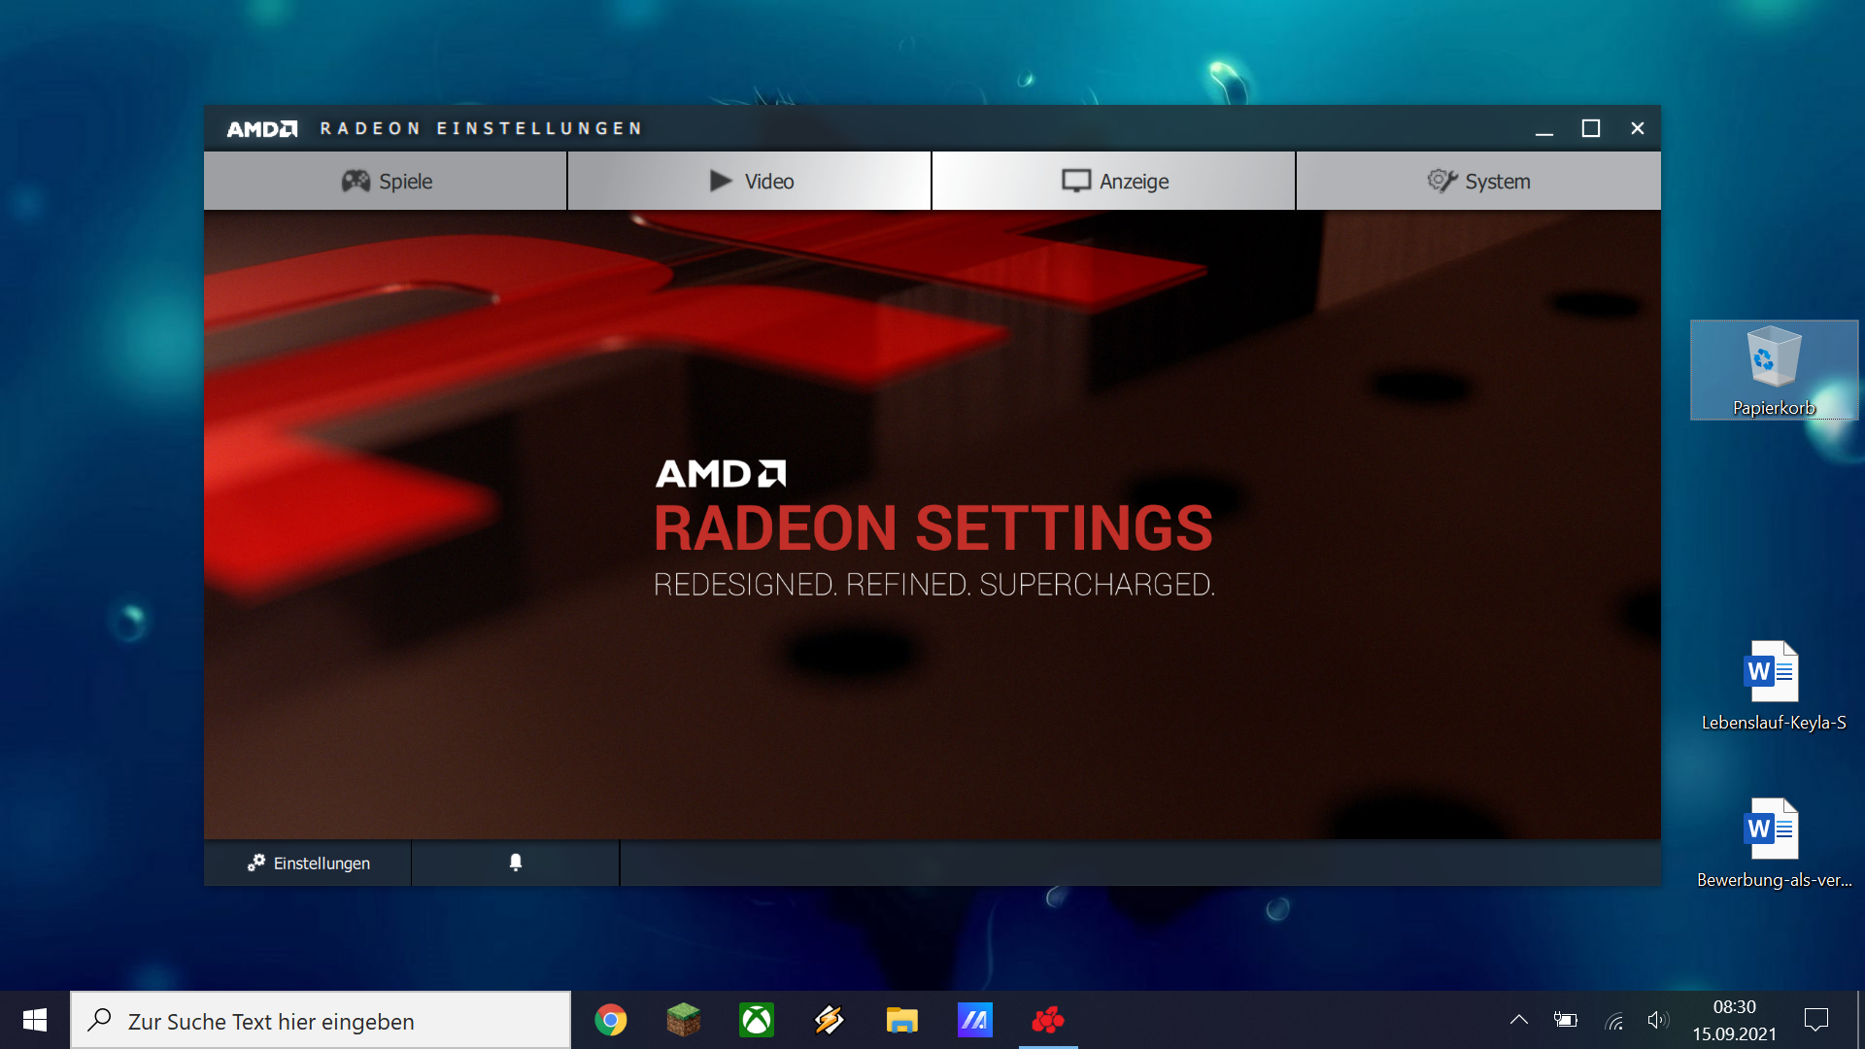Expand hidden system tray icons
This screenshot has height=1049, width=1865.
pos(1519,1020)
